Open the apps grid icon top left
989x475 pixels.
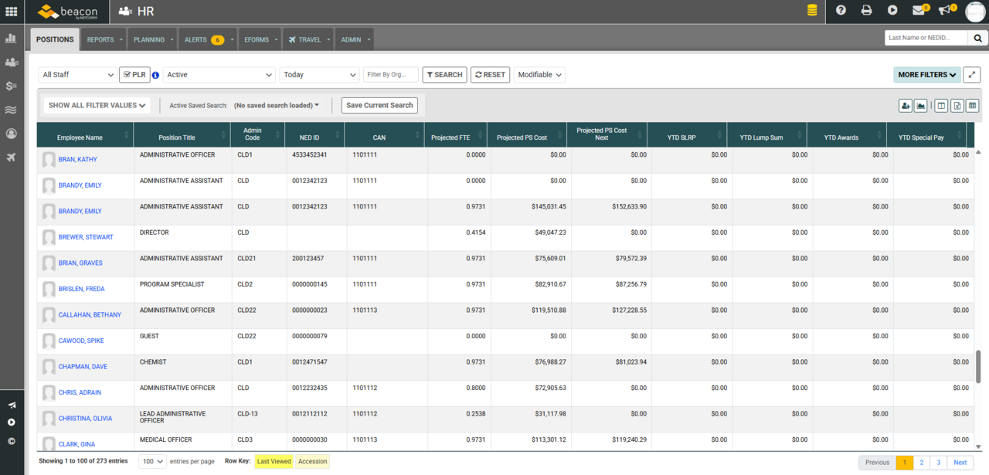[11, 11]
